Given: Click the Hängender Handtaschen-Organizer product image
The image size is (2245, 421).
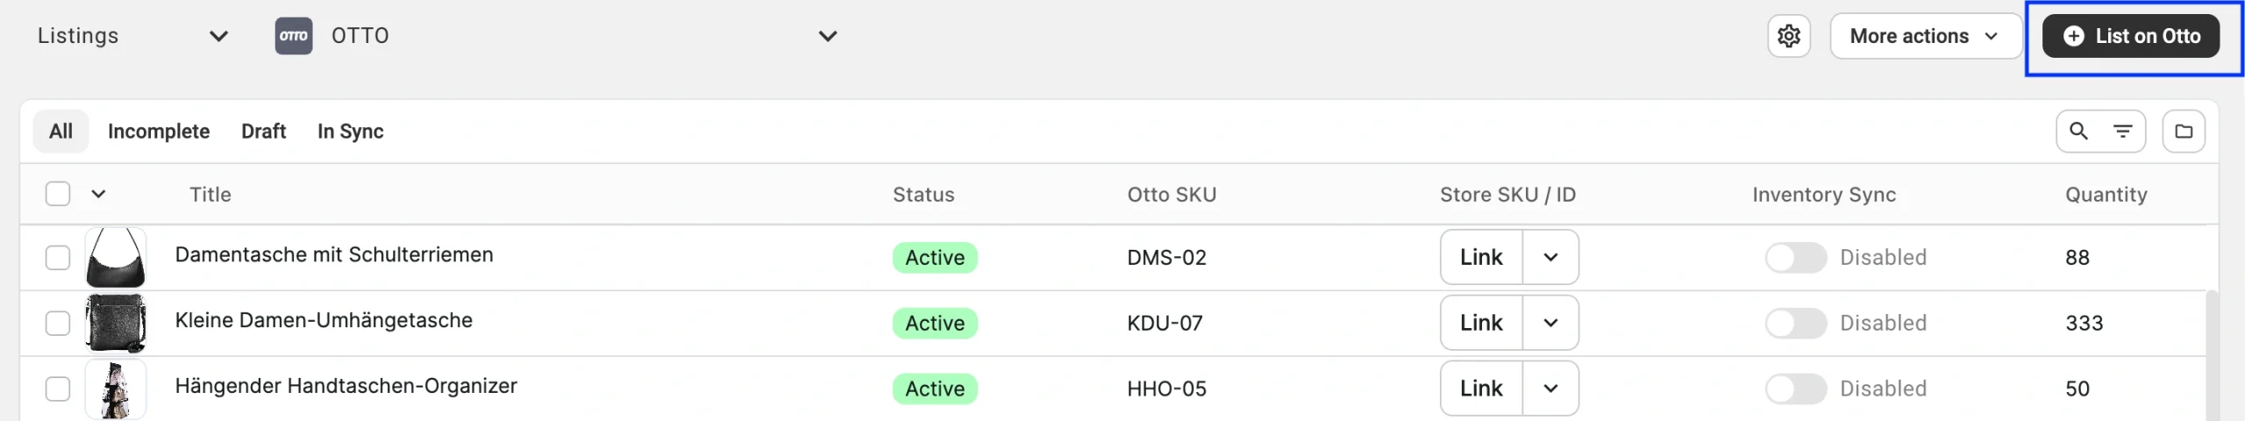Looking at the screenshot, I should tap(116, 389).
